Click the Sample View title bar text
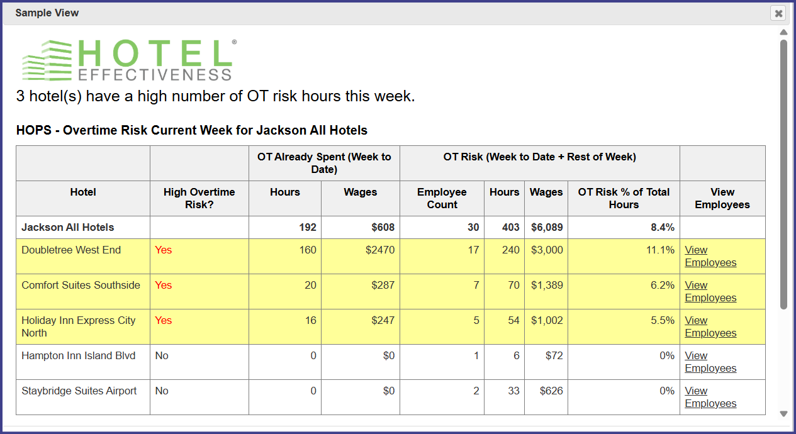Screen dimensions: 796x434 47,13
